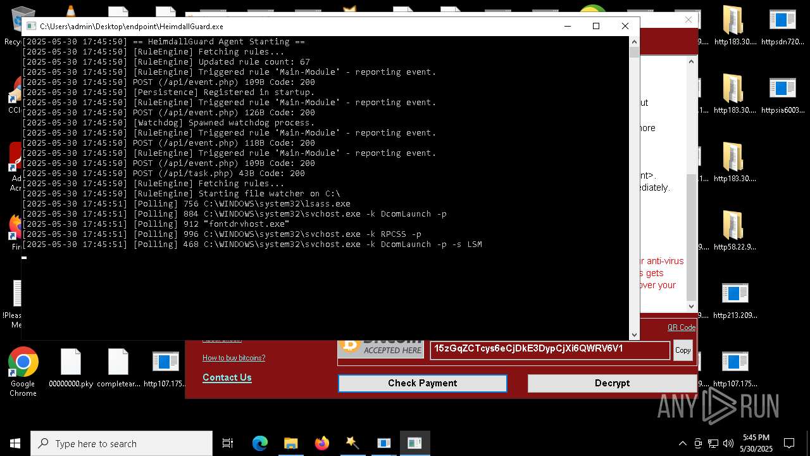Click the 'Spawned watchdog process.' log line

(168, 123)
